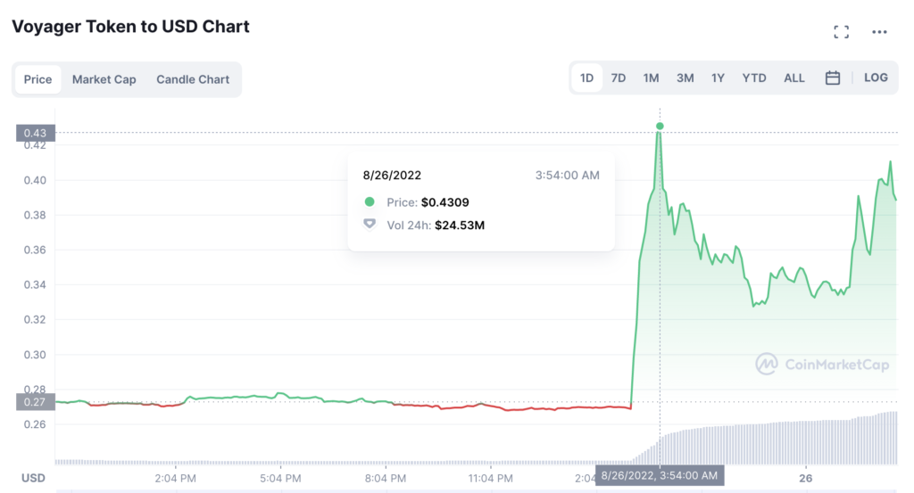Open the calendar date range picker

(x=833, y=78)
